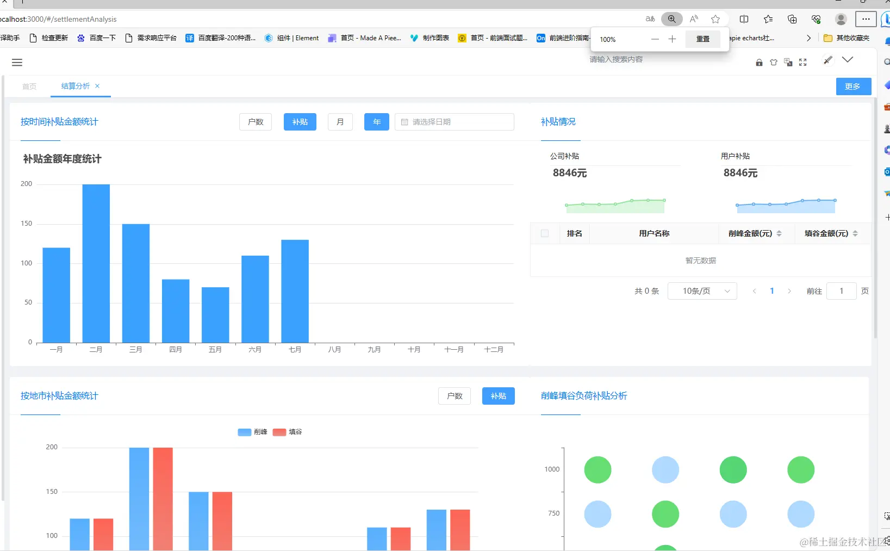This screenshot has width=890, height=551.
Task: Click the 二月 bar in yearly chart
Action: click(x=96, y=264)
